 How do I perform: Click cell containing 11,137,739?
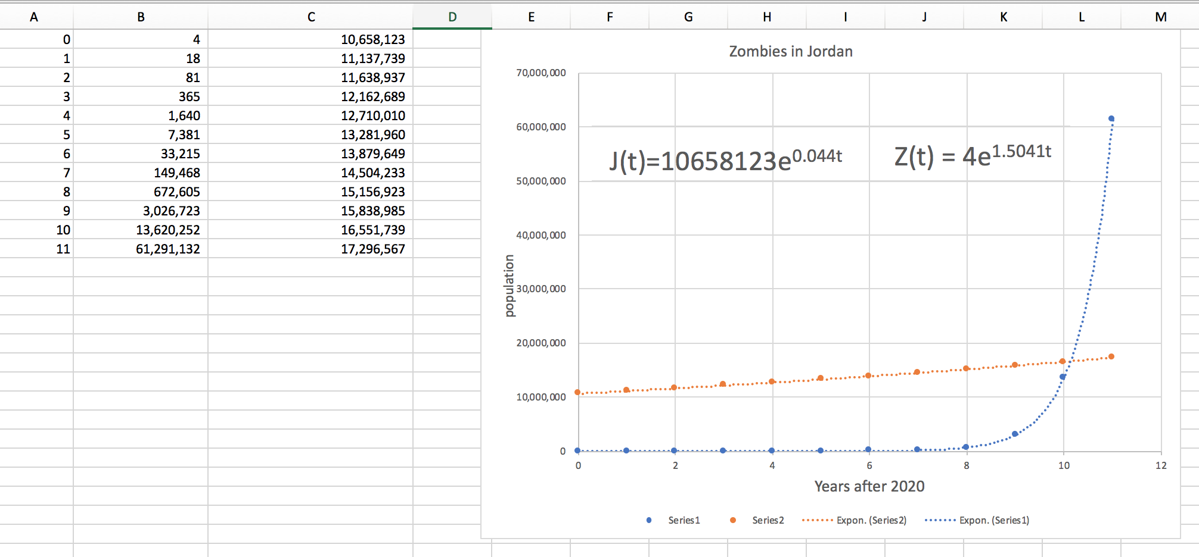(310, 58)
